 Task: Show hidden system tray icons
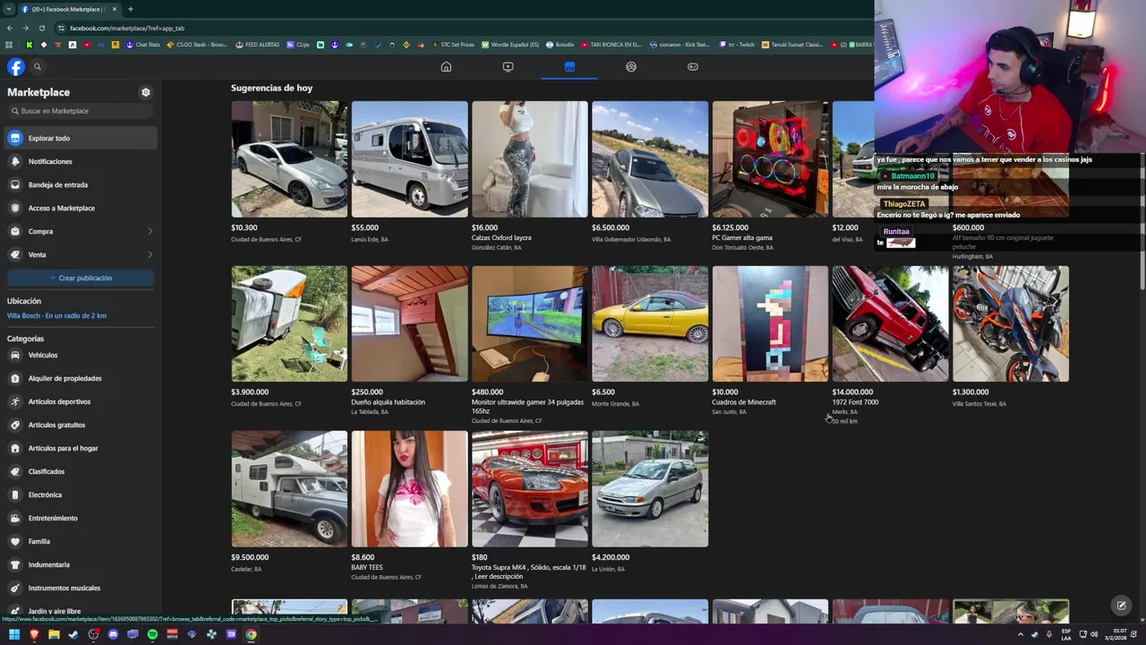tap(1020, 634)
